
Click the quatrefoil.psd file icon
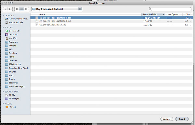(x=37, y=18)
